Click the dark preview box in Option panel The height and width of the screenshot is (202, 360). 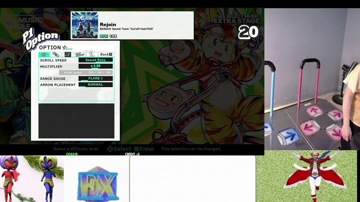tap(76, 121)
